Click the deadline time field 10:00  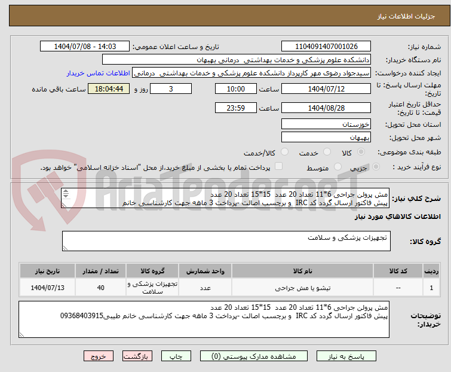[x=236, y=89]
